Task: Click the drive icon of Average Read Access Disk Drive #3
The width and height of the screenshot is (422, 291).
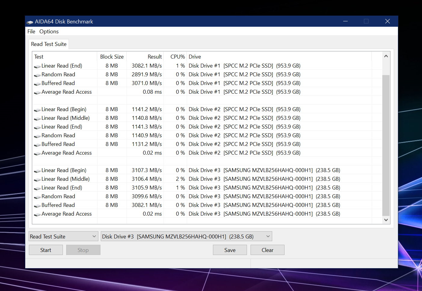Action: (37, 214)
